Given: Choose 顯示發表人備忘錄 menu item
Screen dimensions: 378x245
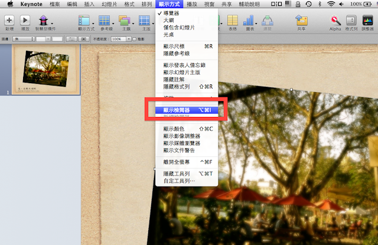Looking at the screenshot, I should [x=187, y=65].
